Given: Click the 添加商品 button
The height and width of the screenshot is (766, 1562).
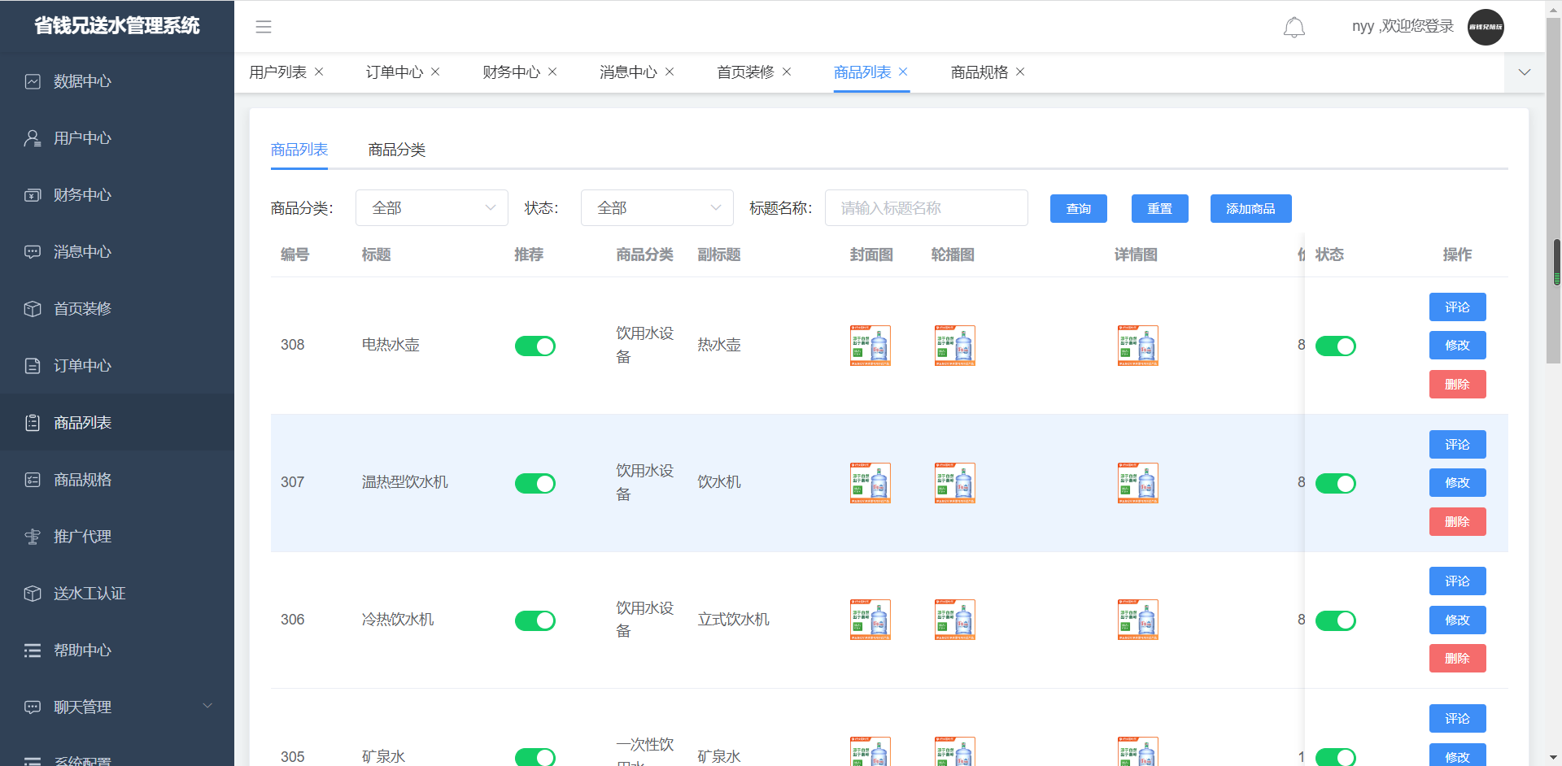Looking at the screenshot, I should [1250, 209].
